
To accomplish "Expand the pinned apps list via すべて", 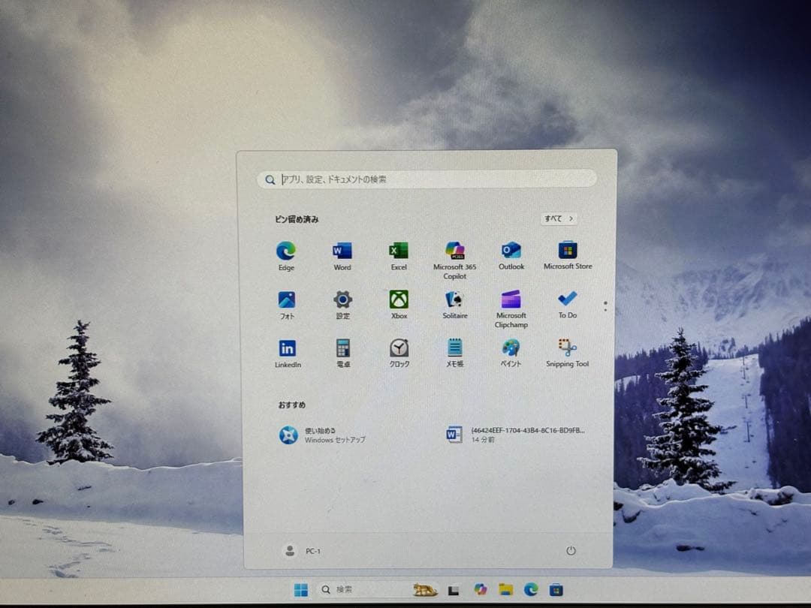I will (x=559, y=218).
